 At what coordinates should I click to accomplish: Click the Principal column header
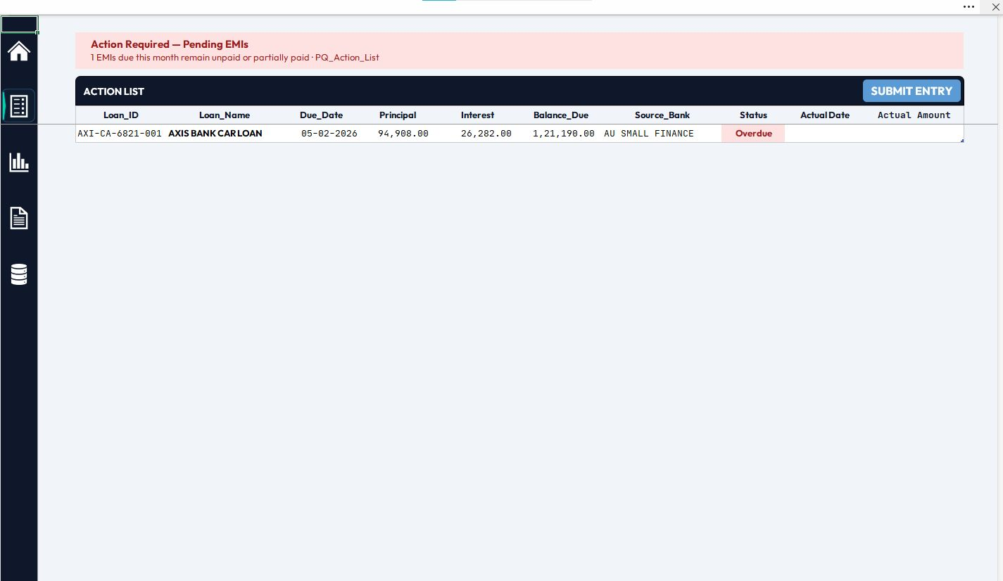[398, 115]
